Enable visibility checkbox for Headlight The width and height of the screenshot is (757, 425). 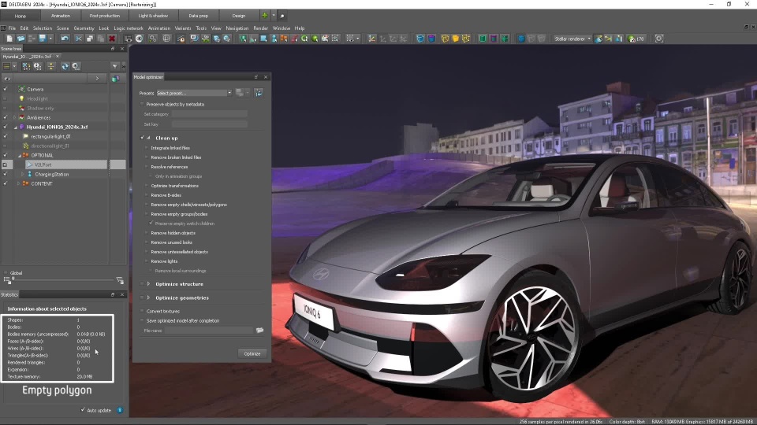point(6,99)
